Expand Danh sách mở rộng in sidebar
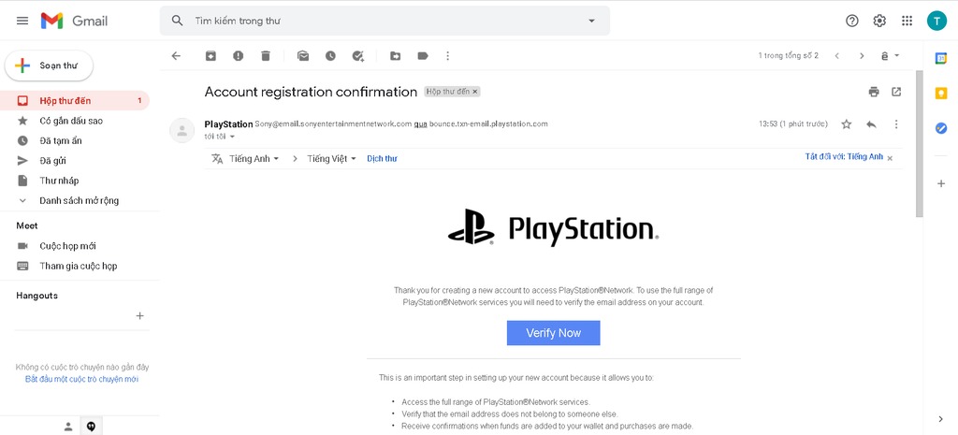The image size is (958, 435). click(79, 200)
